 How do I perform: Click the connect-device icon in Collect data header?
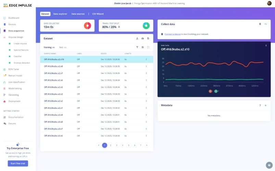(x=266, y=24)
